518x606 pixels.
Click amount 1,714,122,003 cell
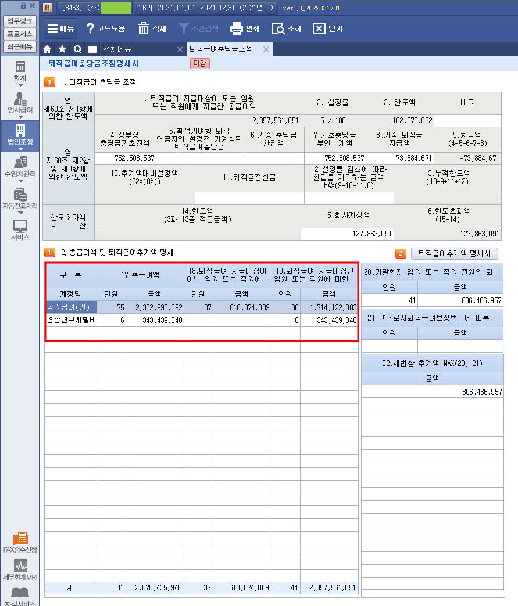tap(329, 307)
